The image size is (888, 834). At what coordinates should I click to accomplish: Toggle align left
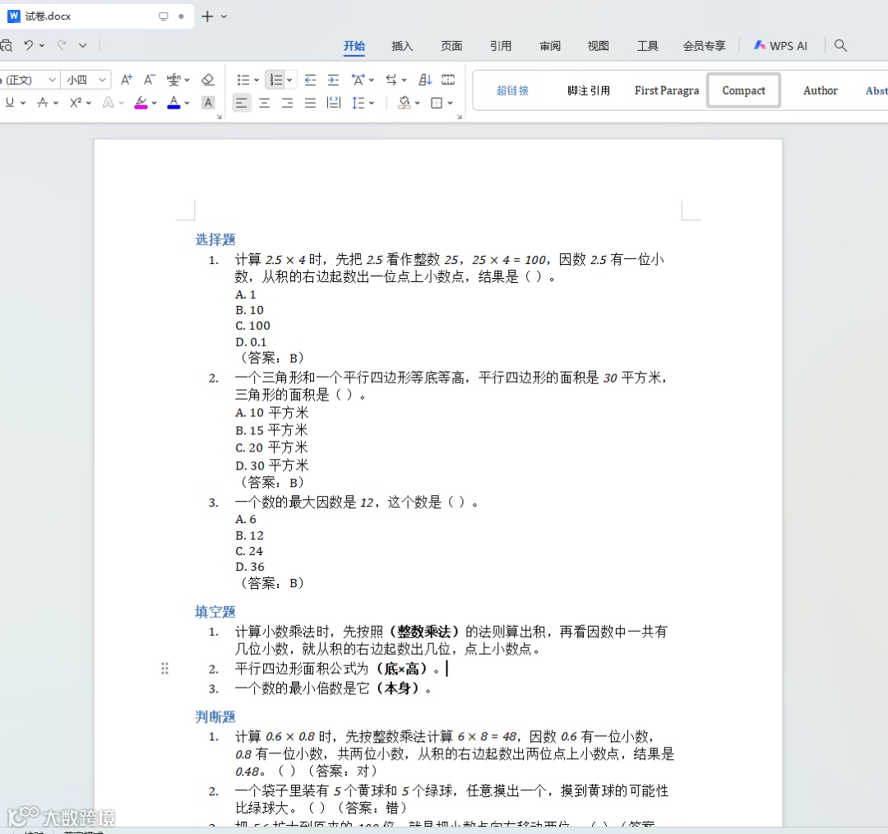point(241,103)
